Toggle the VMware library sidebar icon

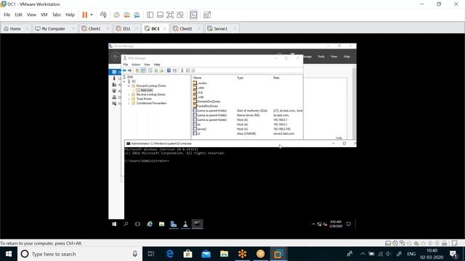[150, 14]
